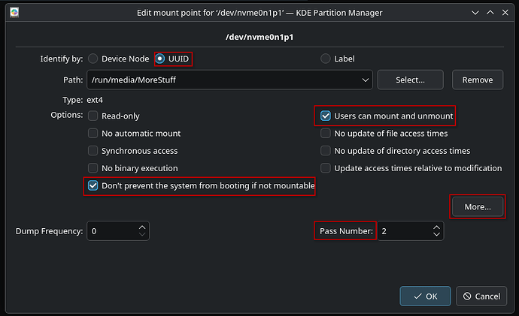Expand the Path dropdown arrow
Viewport: 519px width, 316px height.
365,80
